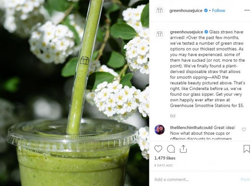Open greenhousejuice username in post header
The image size is (251, 186).
point(186,10)
